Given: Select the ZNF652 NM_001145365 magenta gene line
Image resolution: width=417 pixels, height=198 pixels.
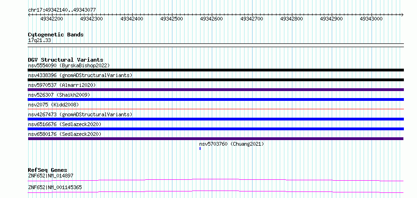Looking at the screenshot, I should click(x=216, y=191).
